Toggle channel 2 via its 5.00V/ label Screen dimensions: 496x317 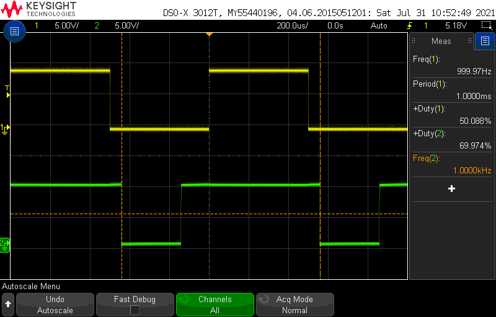[126, 25]
